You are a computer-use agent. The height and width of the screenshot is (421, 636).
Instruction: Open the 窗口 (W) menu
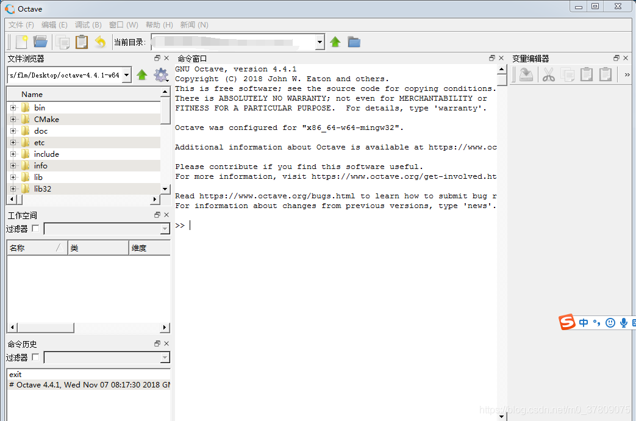pos(124,25)
